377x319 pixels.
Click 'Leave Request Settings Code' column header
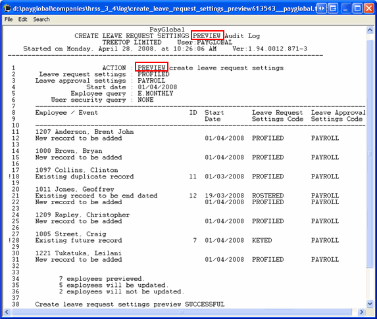278,116
